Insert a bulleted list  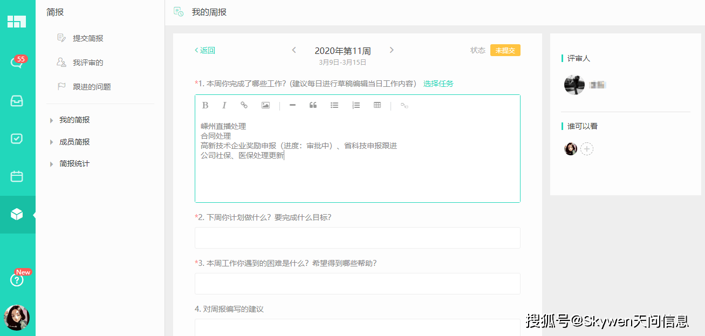pyautogui.click(x=334, y=105)
